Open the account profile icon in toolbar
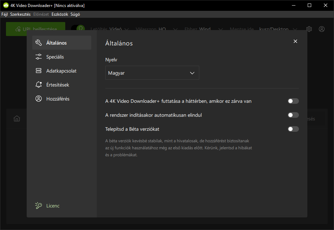Viewport: 334px width, 230px height. (x=322, y=29)
